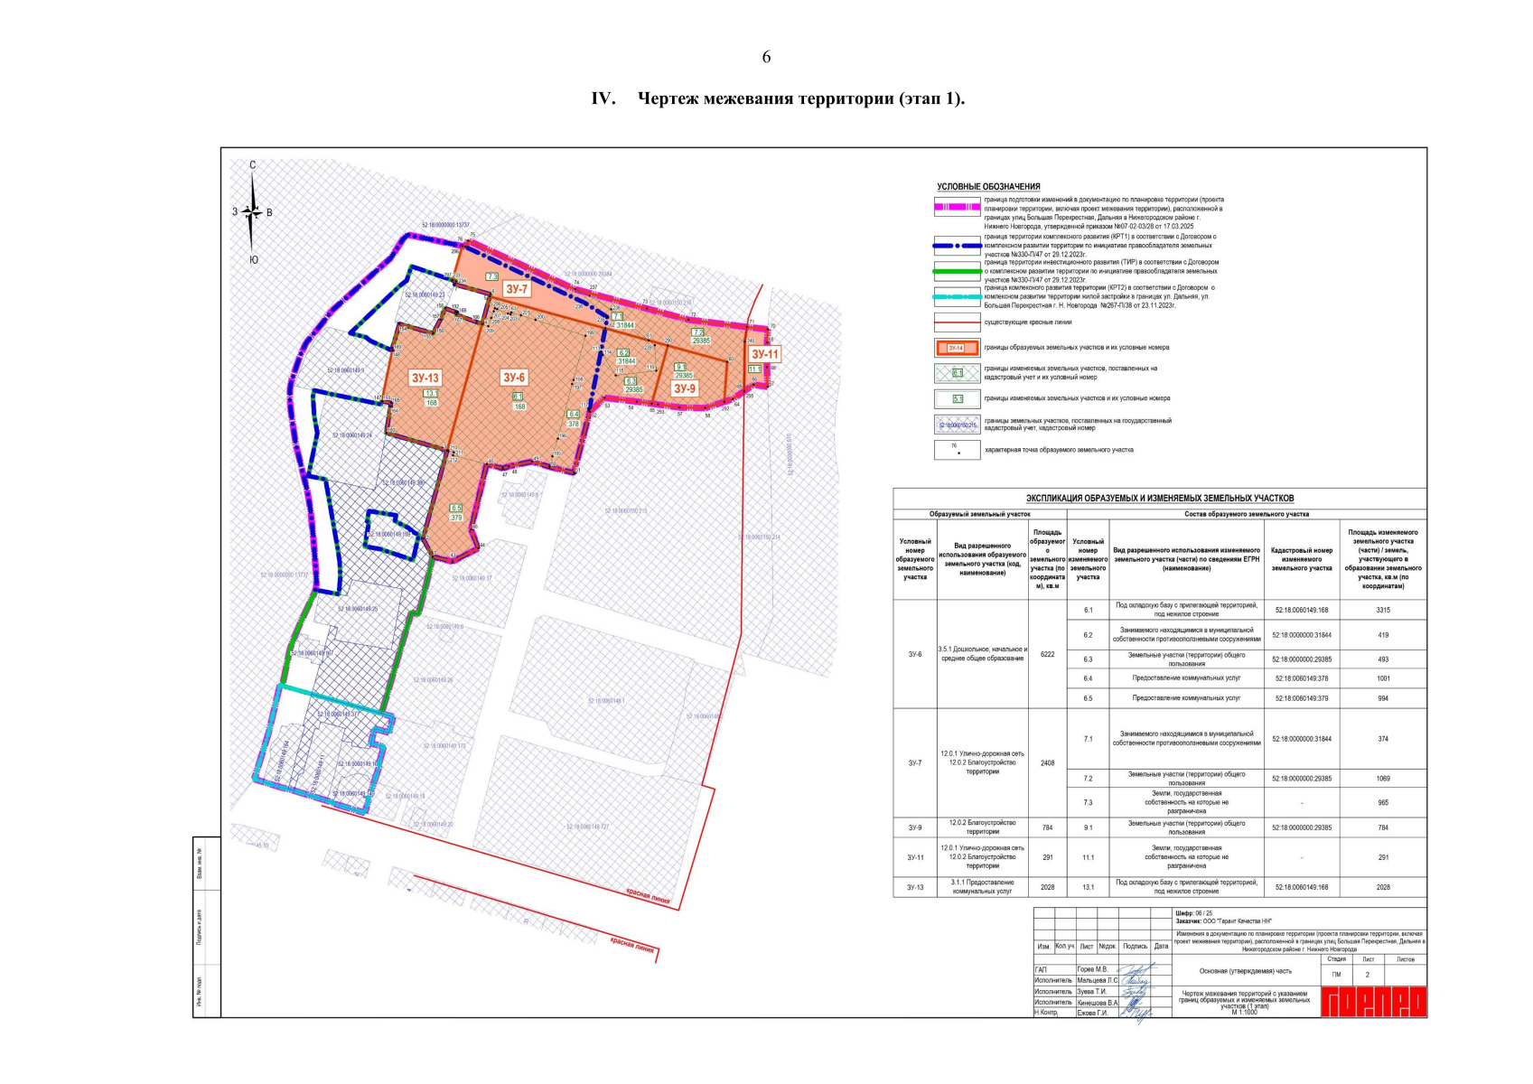1533x1084 pixels.
Task: Click the area value 6222 table cell
Action: click(x=1047, y=654)
